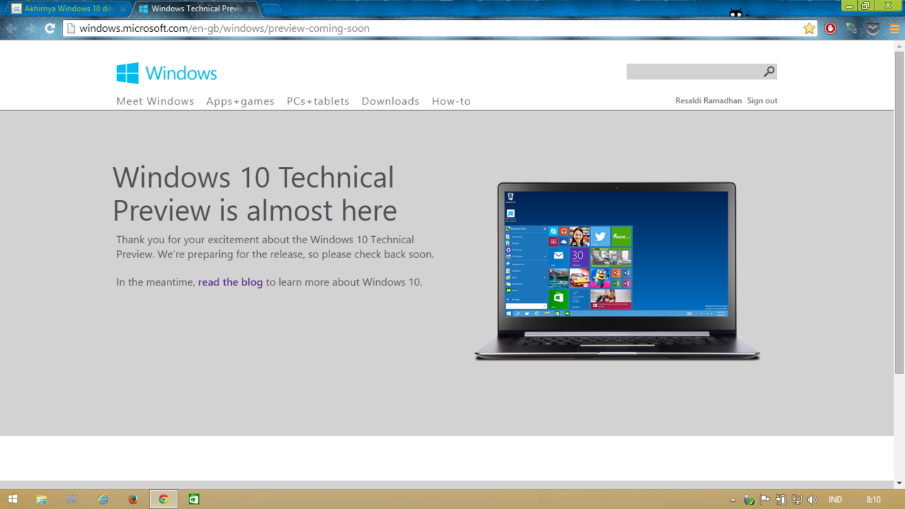905x509 pixels.
Task: Click the 'Windows 10 Technical Preview is almost here' heading
Action: pos(255,194)
